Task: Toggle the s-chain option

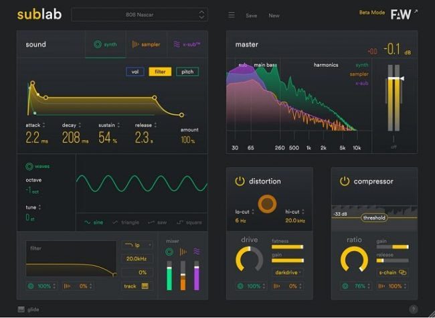Action: click(x=392, y=272)
